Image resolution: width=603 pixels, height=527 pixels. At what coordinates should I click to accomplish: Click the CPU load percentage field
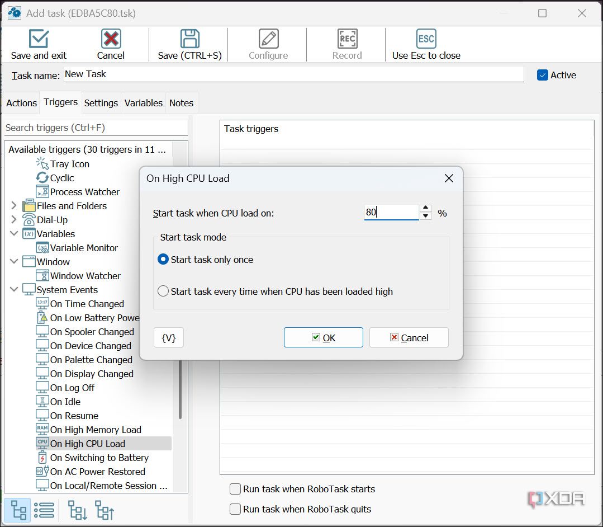(391, 212)
